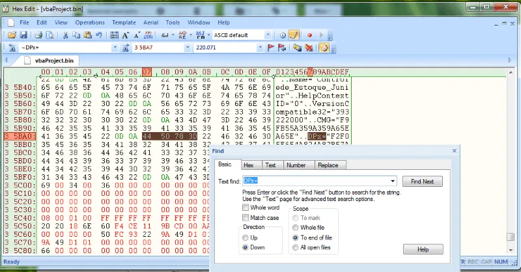Click the binoculars find icon beside ~DPx= field

pyautogui.click(x=12, y=48)
